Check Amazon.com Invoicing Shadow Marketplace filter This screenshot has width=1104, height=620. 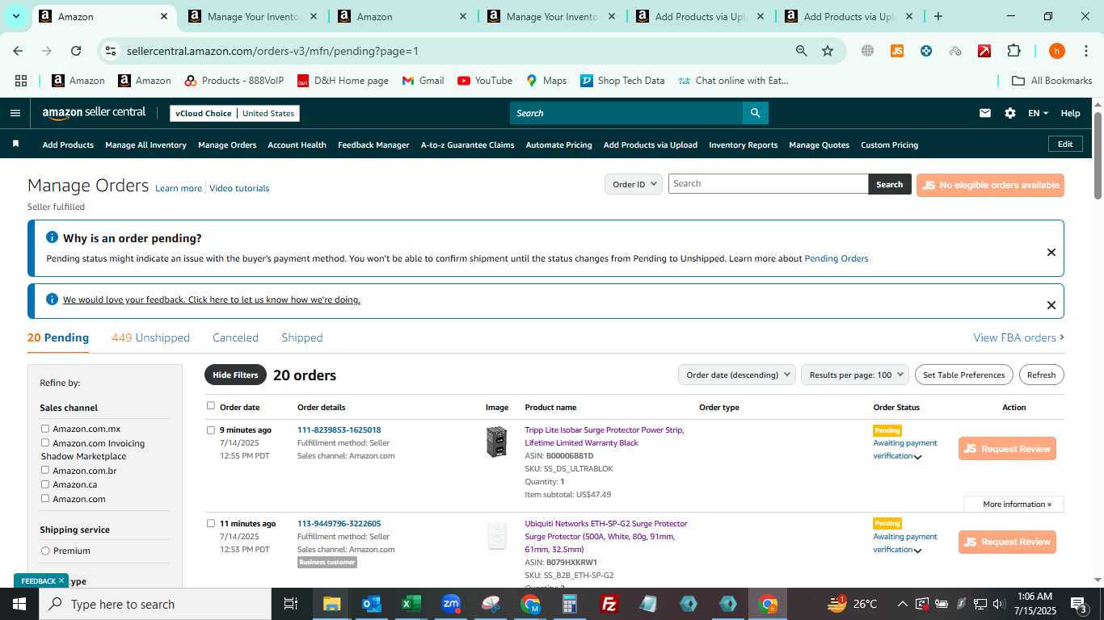(45, 442)
